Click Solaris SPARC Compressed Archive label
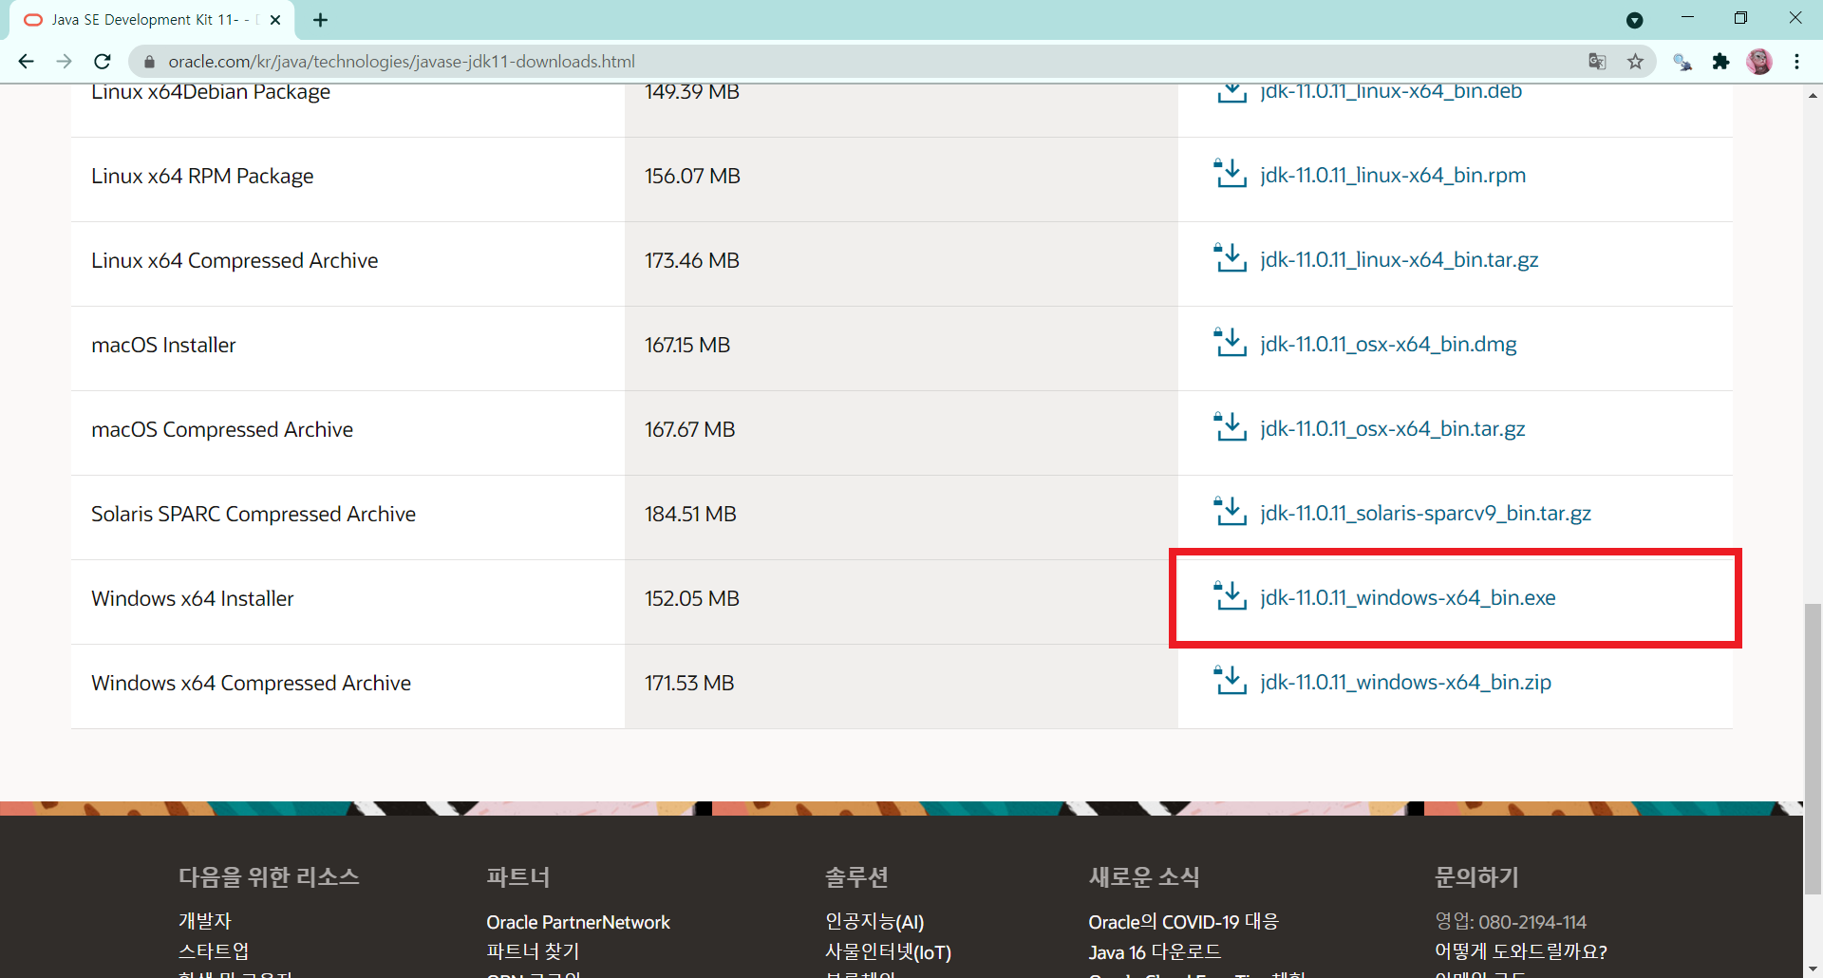Image resolution: width=1823 pixels, height=978 pixels. [254, 515]
